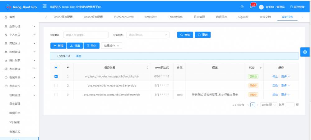Screen dimensions: 311x140
Task: Uncheck the row 1 SendMsgJob checkbox
Action: point(56,76)
